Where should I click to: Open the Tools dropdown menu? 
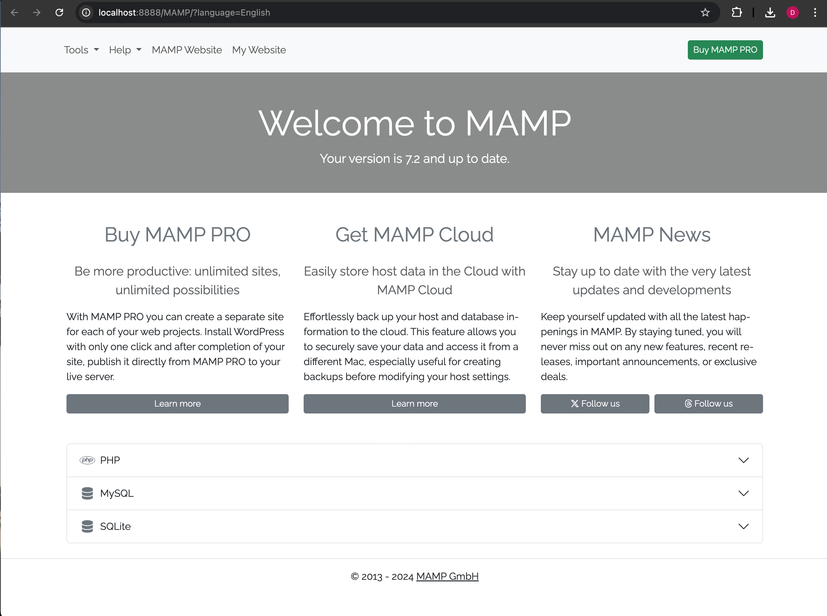click(81, 50)
